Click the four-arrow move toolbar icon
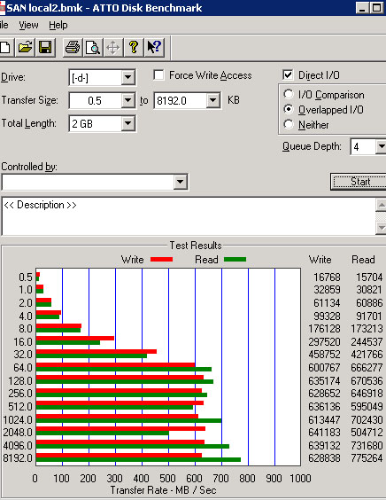Image resolution: width=386 pixels, height=500 pixels. click(x=112, y=48)
